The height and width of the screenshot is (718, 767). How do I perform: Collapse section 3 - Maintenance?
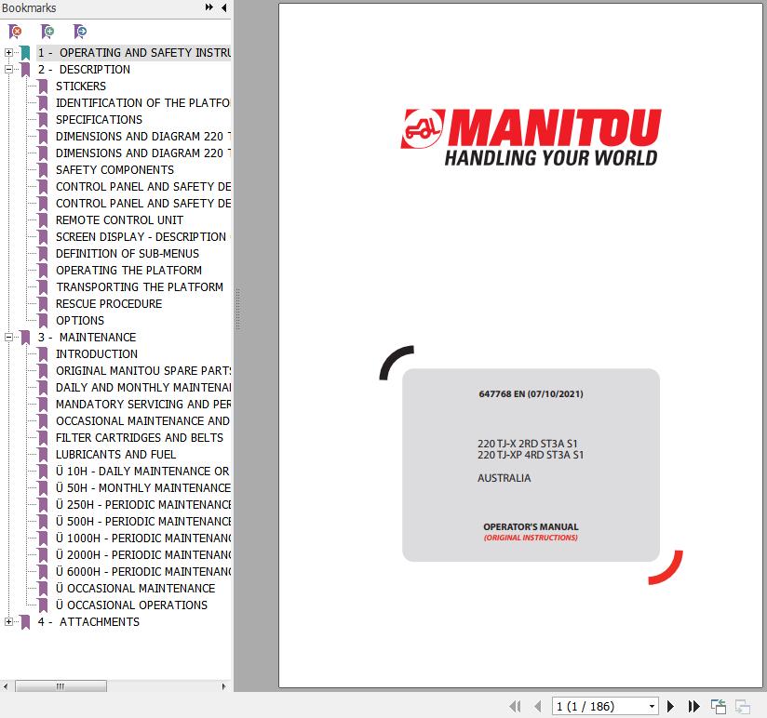(8, 338)
